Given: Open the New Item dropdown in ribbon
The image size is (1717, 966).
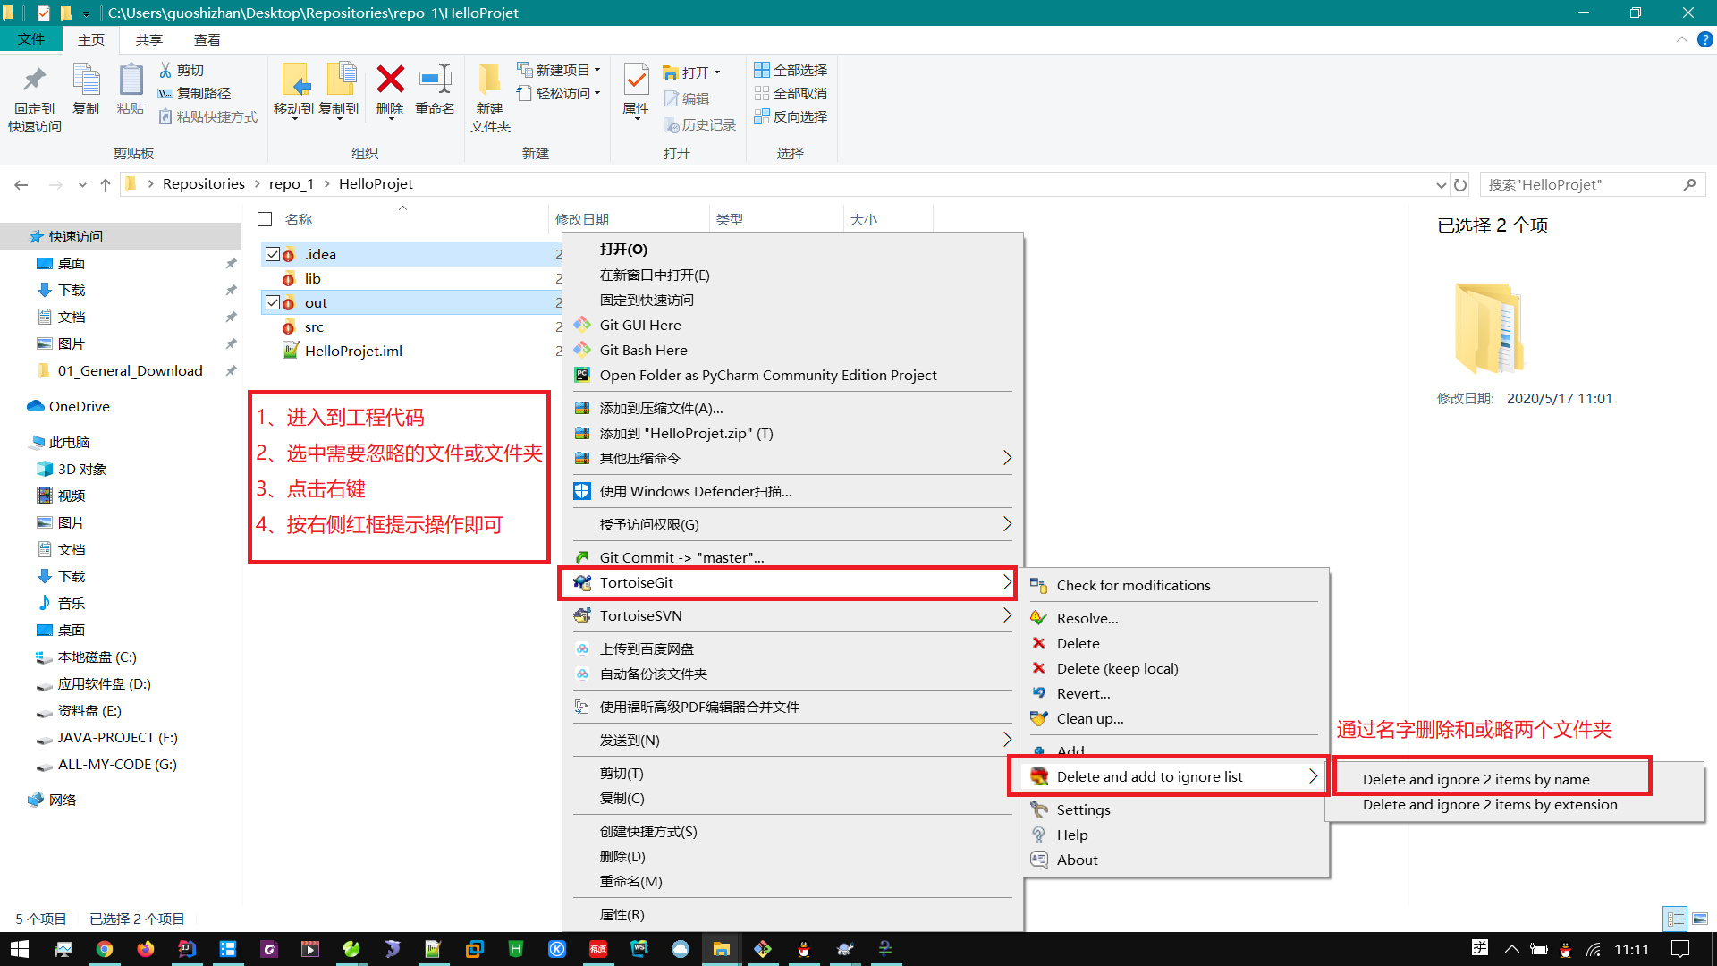Looking at the screenshot, I should tap(562, 70).
